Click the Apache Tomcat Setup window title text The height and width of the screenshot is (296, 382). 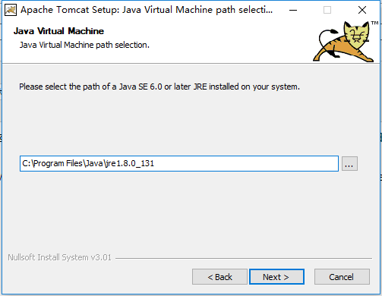coord(147,10)
